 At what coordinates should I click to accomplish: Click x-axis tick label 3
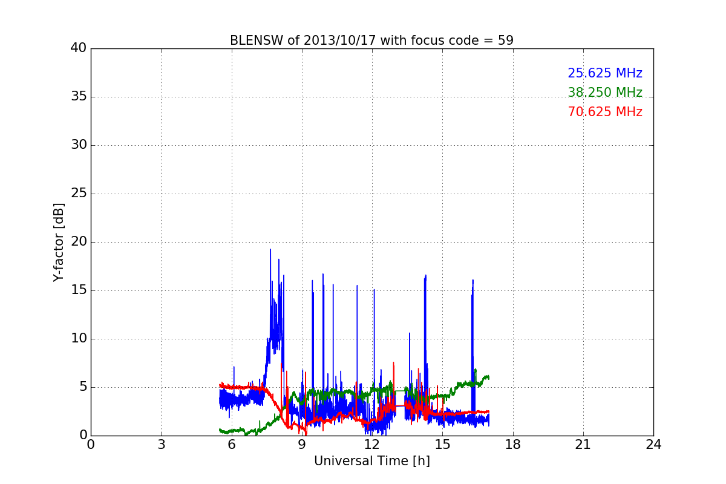click(x=161, y=445)
